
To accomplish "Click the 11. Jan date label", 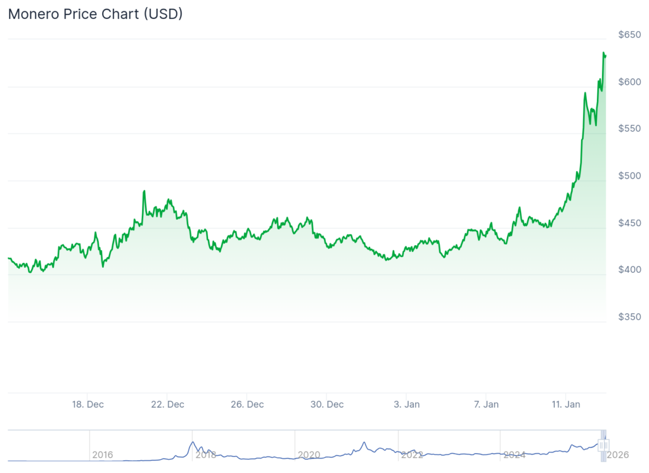I will point(566,404).
